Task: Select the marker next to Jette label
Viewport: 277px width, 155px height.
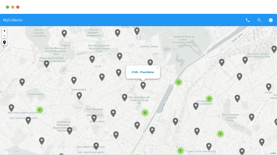Action: coord(92,59)
